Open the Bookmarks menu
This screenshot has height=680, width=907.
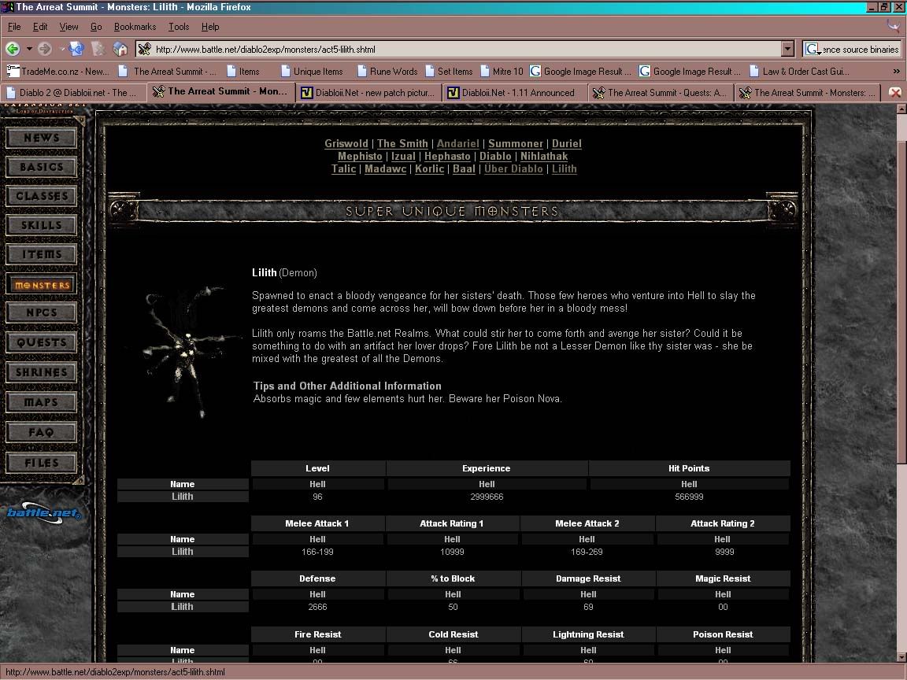click(135, 27)
